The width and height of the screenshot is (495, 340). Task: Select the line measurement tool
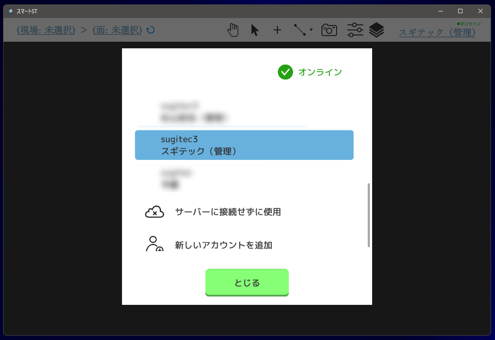300,30
